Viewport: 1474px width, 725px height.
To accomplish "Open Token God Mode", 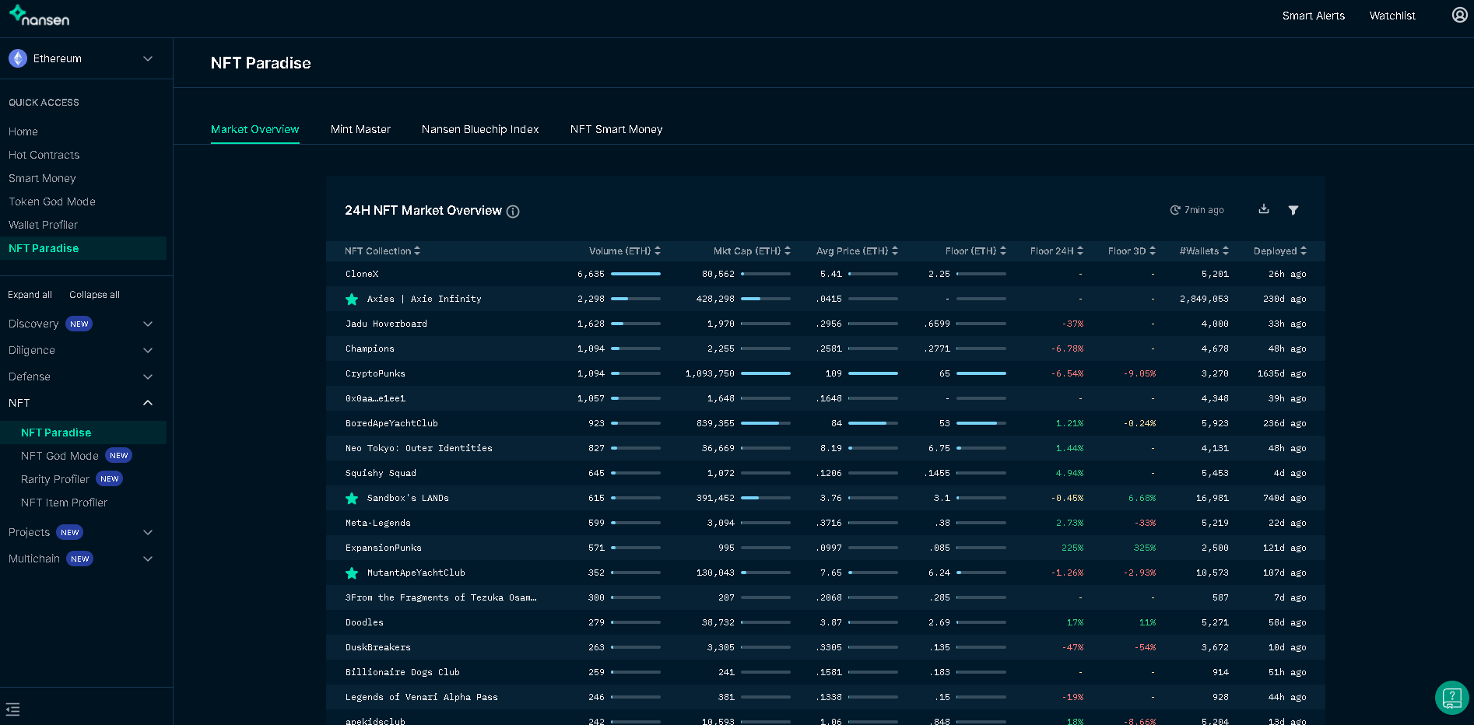I will coord(52,201).
